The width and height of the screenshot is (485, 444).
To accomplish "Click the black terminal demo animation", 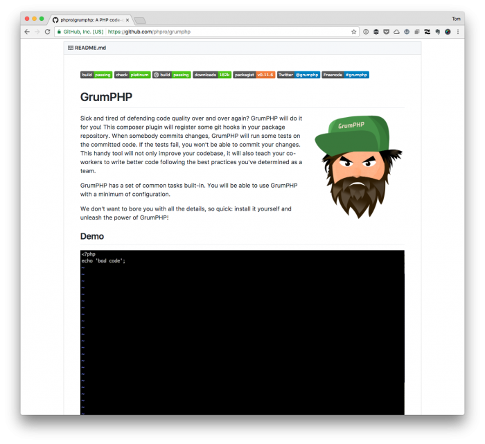I will (242, 332).
